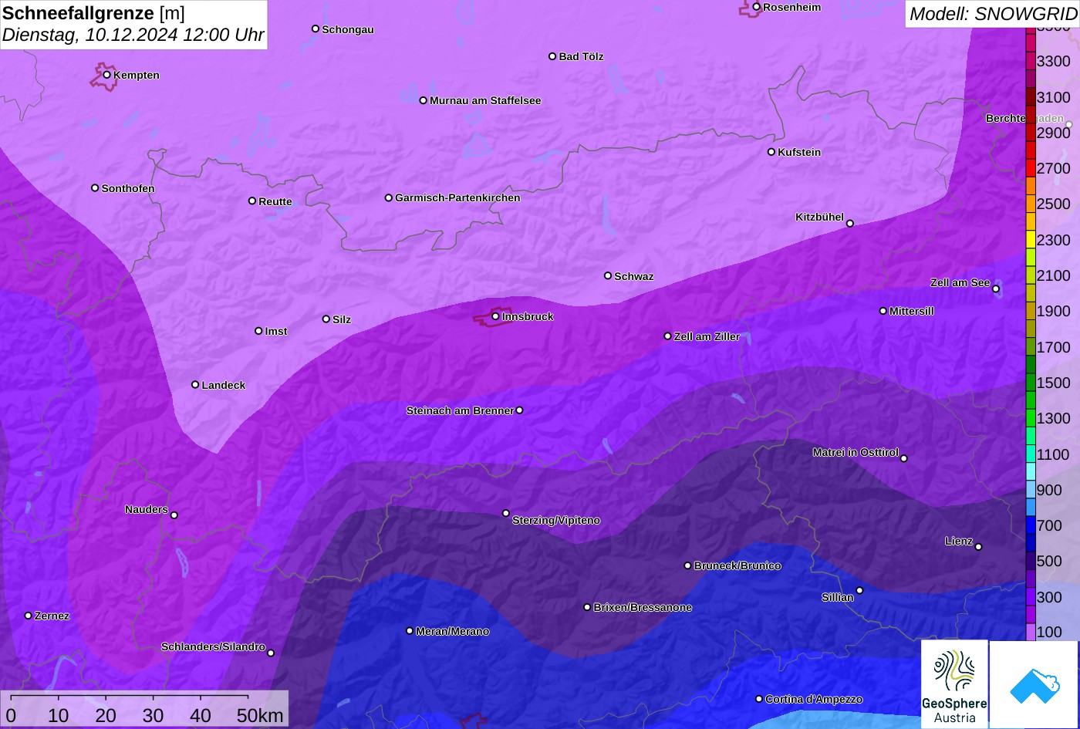Click the Berchtesgaden label
1080x729 pixels.
[x=1024, y=118]
